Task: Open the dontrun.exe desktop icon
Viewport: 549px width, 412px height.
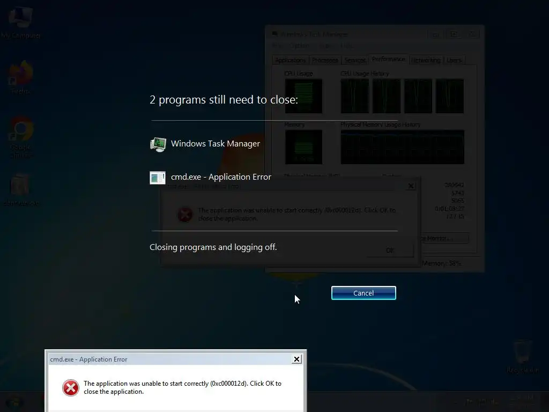Action: coord(21,189)
